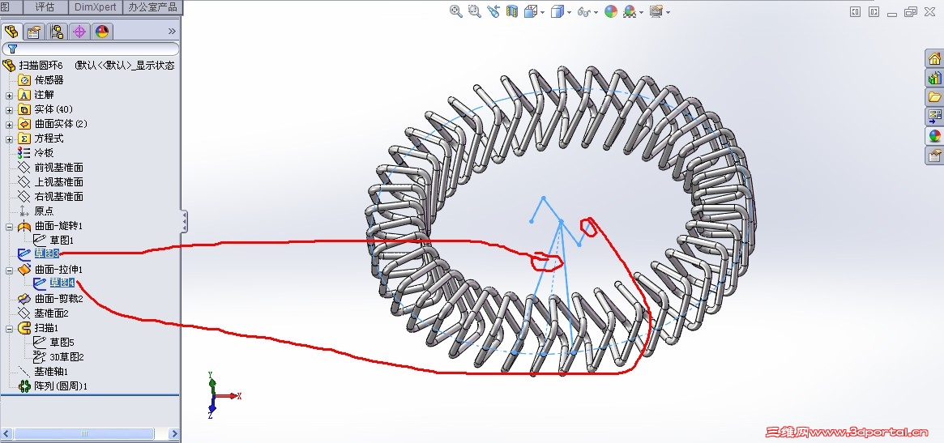This screenshot has height=443, width=944.
Task: Select the 右视基准面 plane
Action: point(58,196)
